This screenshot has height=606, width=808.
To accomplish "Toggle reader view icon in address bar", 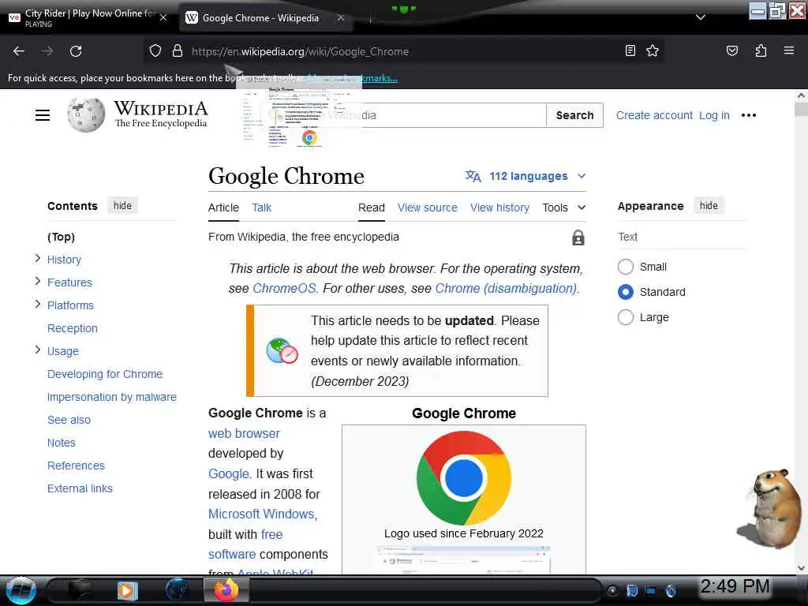I will [630, 50].
